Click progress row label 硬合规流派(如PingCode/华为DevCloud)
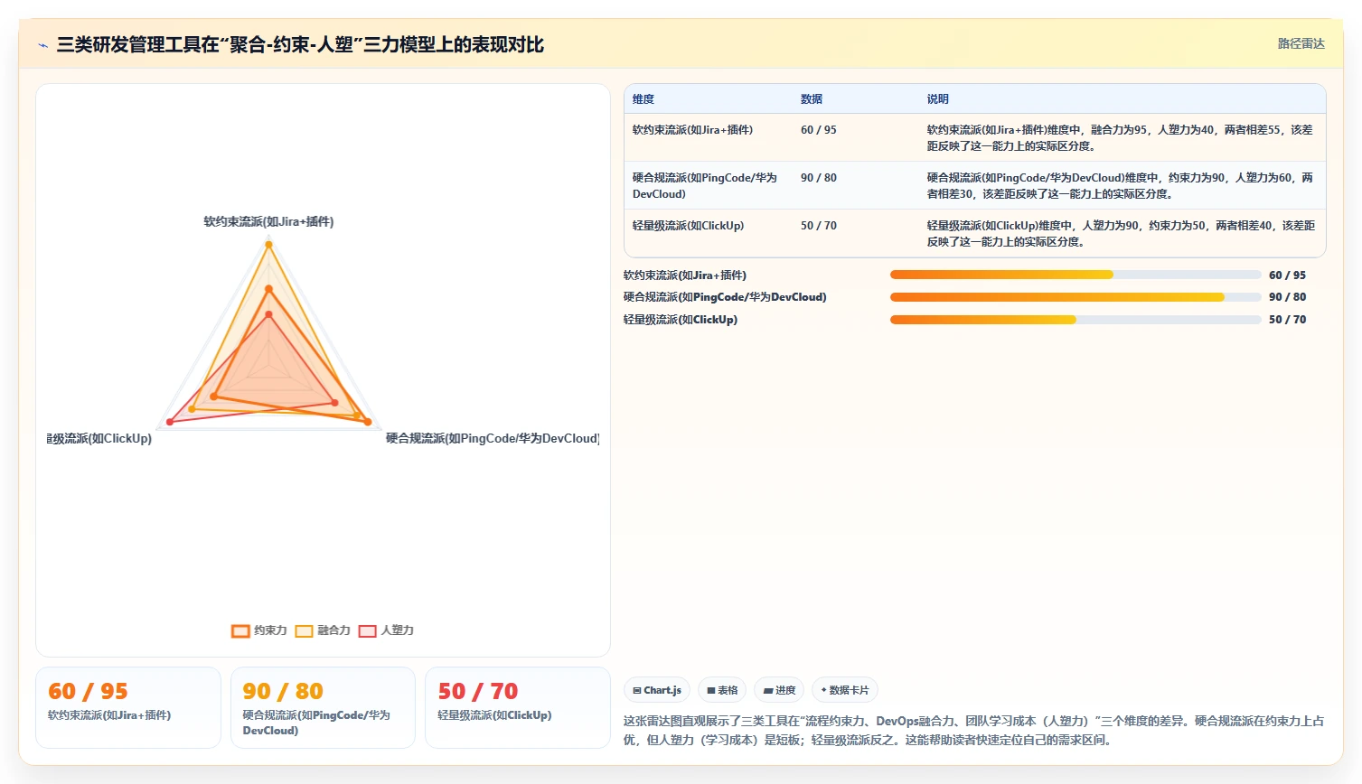The image size is (1362, 784). tap(725, 297)
